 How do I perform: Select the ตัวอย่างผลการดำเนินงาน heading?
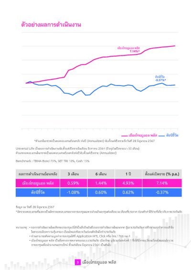click(x=51, y=25)
